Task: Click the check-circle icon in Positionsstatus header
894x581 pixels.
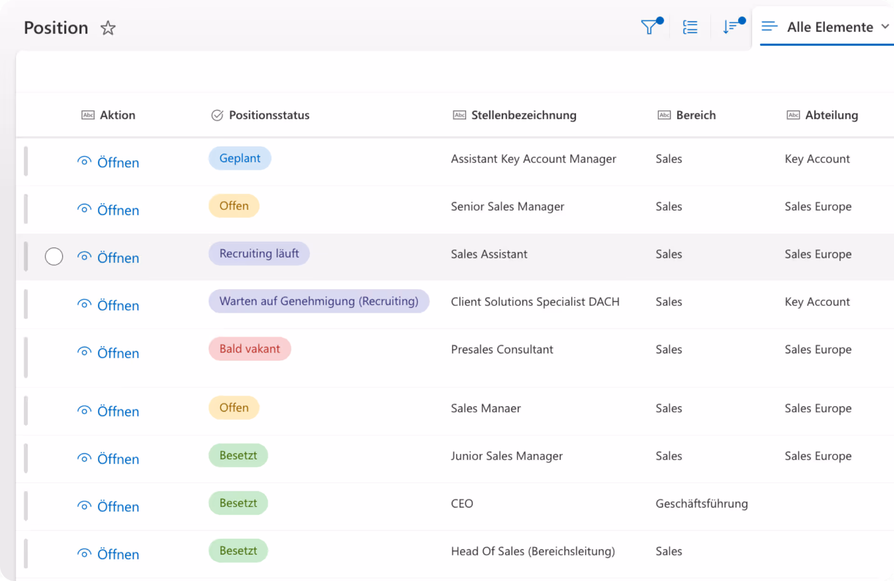Action: pos(217,115)
